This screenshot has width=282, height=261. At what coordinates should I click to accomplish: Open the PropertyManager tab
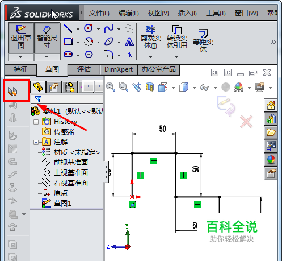click(x=54, y=87)
